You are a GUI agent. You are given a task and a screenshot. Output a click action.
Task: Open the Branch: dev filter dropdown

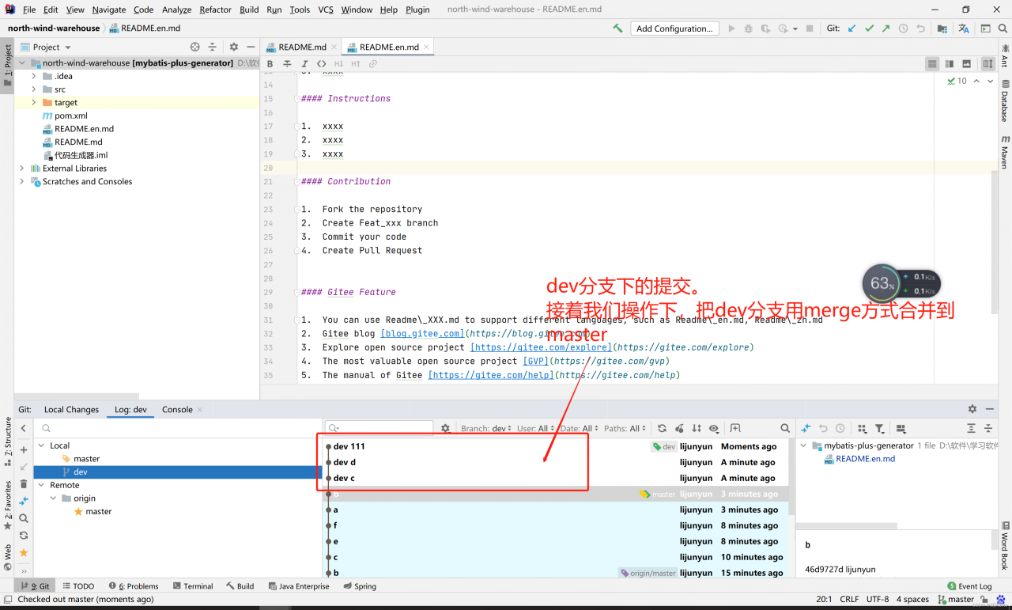(x=486, y=428)
